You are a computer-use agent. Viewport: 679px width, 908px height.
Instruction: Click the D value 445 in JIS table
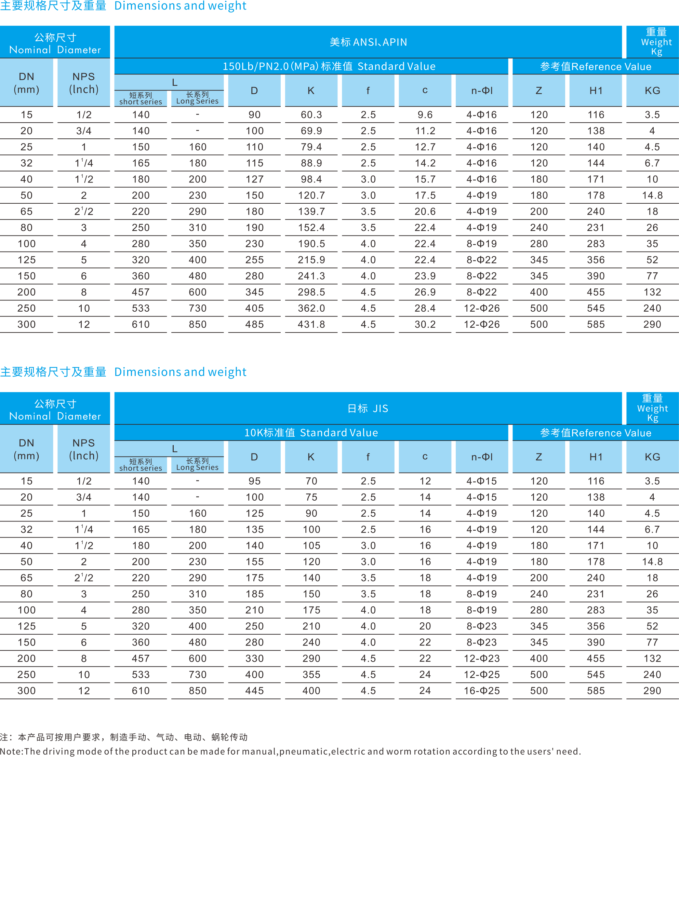click(x=255, y=691)
